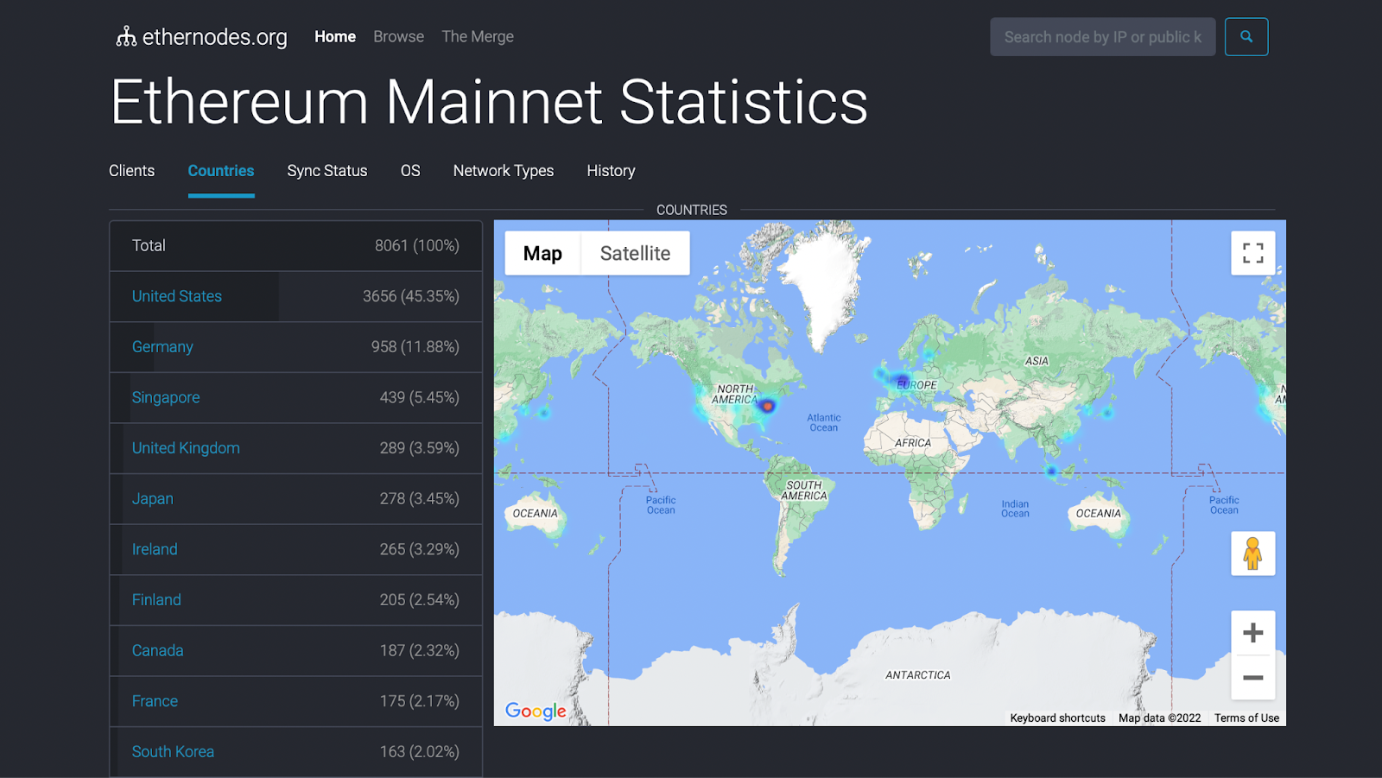
Task: Open the Home navigation item
Action: [335, 37]
